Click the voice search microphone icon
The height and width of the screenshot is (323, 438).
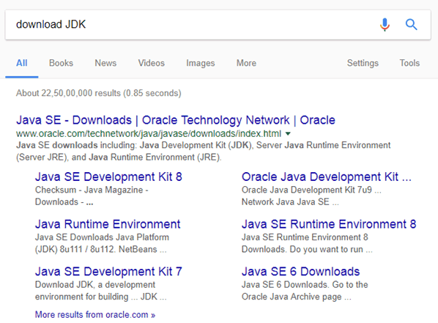385,25
